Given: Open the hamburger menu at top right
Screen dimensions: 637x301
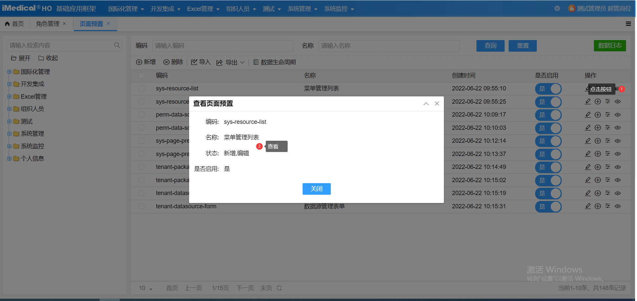Looking at the screenshot, I should [x=628, y=24].
